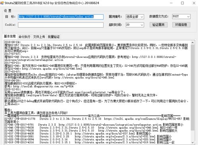Switch to the 基本信息 tab

[x=10, y=36]
